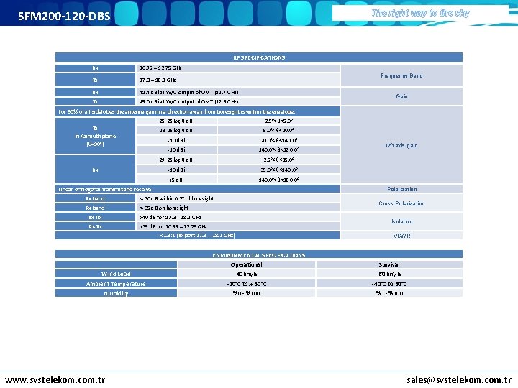
Task: Click the 'For 90% of all sidelobes' row
Action: coord(197,111)
